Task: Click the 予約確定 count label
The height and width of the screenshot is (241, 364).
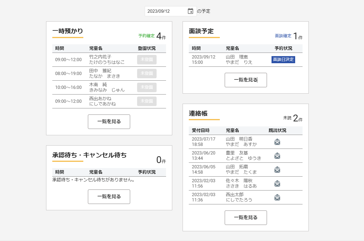Action: click(147, 36)
